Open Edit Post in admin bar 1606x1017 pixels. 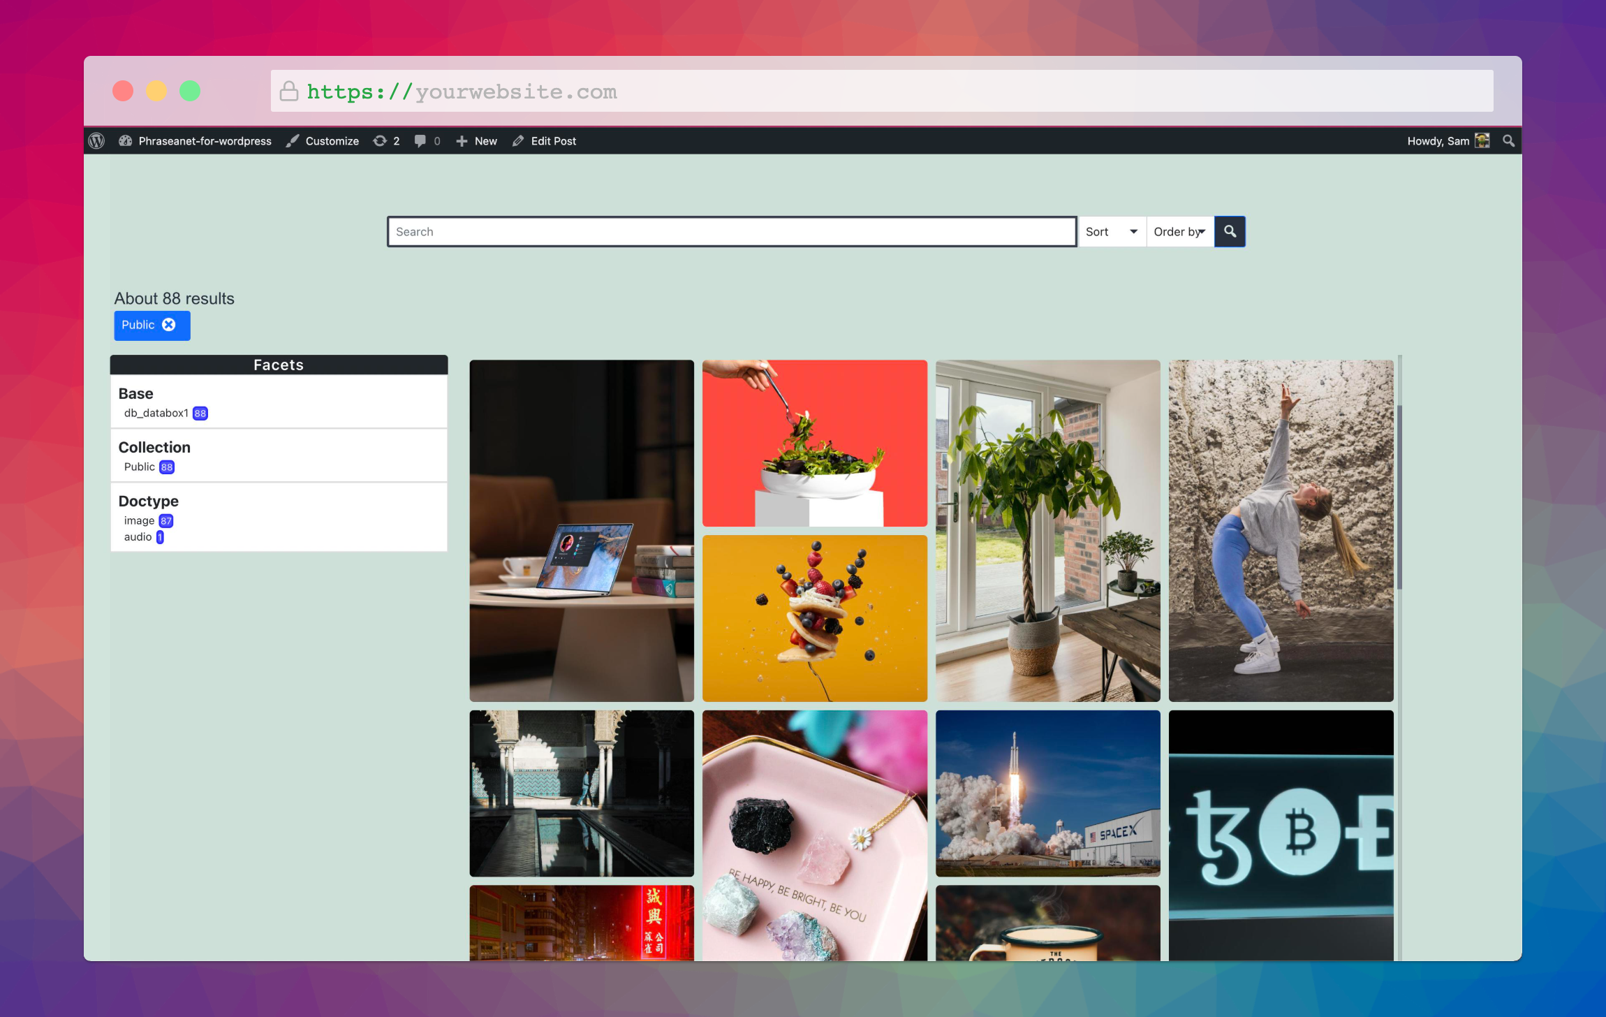tap(544, 141)
